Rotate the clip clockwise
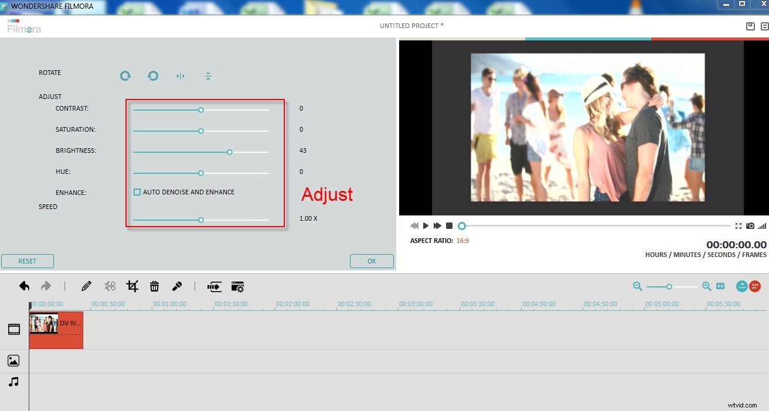The image size is (769, 411). [125, 76]
